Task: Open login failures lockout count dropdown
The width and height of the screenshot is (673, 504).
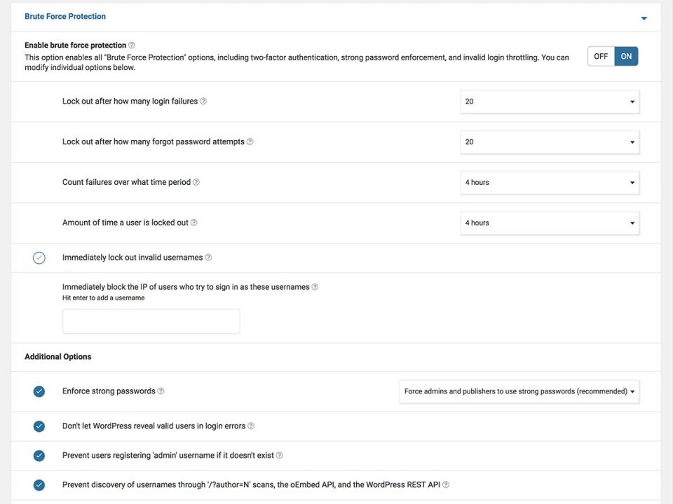Action: click(550, 101)
